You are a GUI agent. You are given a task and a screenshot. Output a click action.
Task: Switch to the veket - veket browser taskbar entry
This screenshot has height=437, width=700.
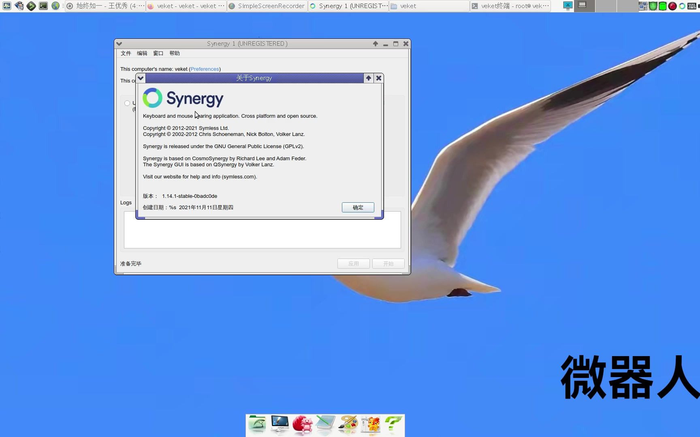pos(186,6)
